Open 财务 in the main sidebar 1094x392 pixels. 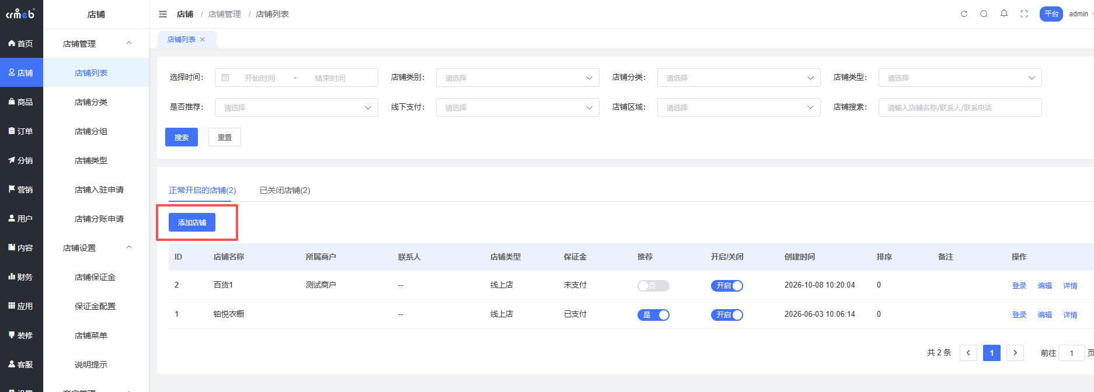coord(22,276)
